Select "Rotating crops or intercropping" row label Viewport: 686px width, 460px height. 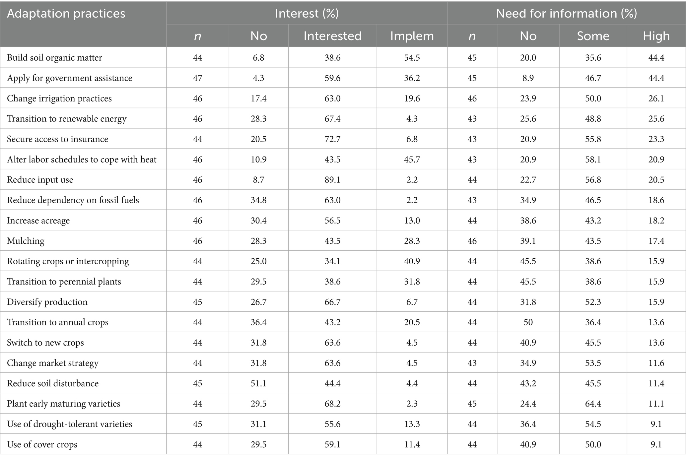pos(68,261)
